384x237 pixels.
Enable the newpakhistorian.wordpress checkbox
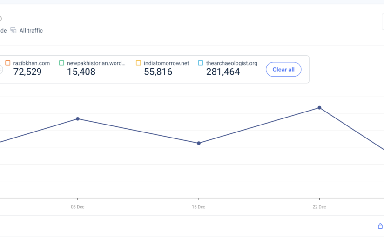click(x=61, y=63)
